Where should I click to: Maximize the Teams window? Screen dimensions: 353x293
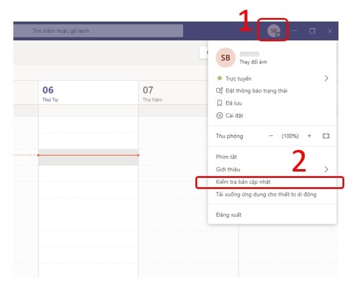[x=312, y=31]
